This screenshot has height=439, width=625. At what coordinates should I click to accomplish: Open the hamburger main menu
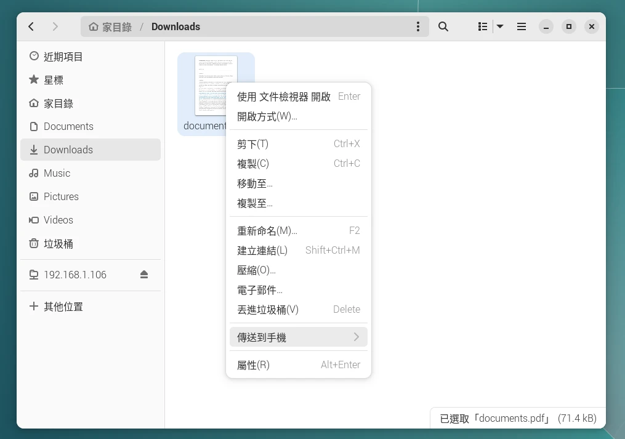[521, 26]
